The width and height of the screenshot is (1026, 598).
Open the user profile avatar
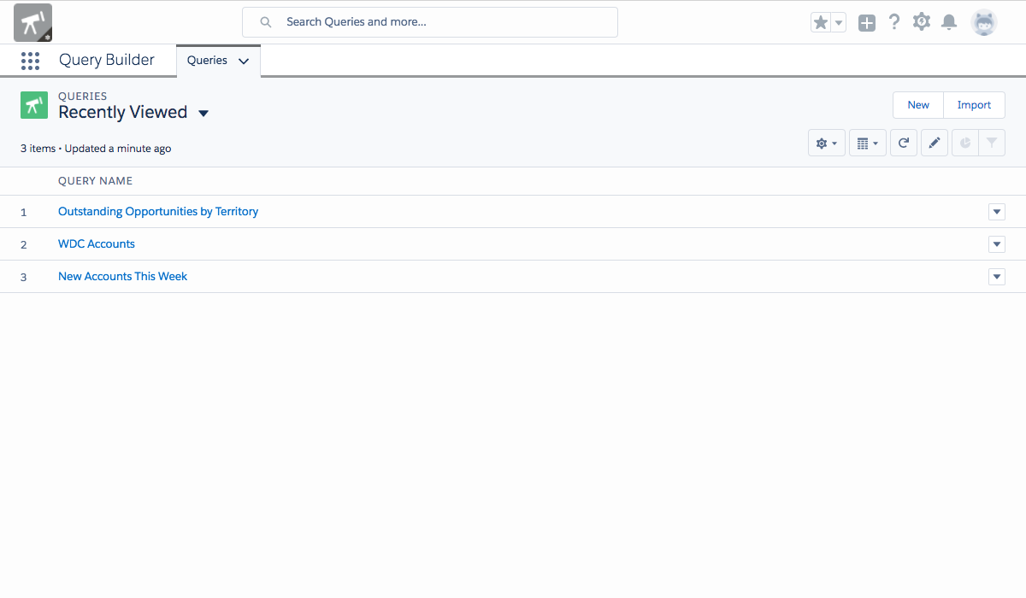pos(984,22)
